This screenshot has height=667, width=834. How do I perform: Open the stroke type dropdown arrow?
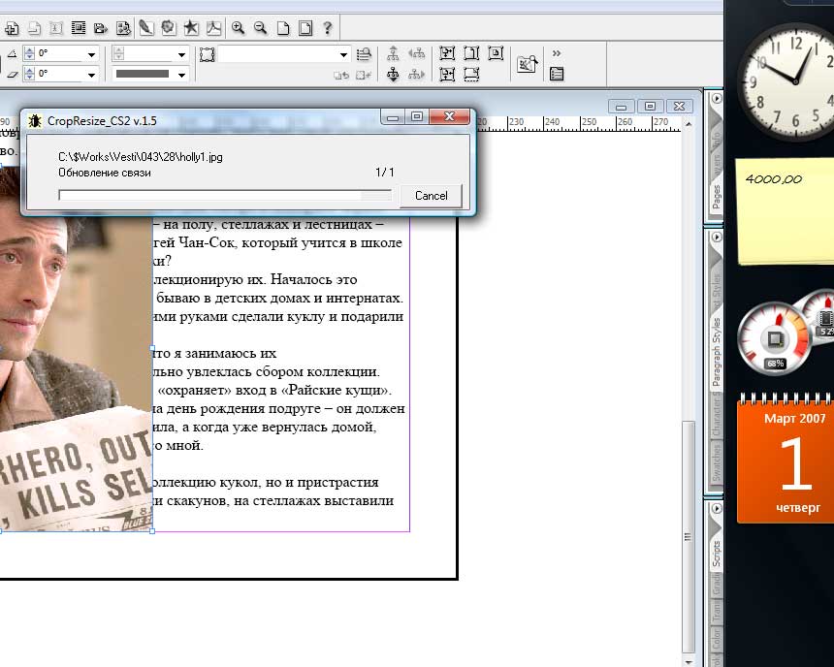tap(181, 75)
